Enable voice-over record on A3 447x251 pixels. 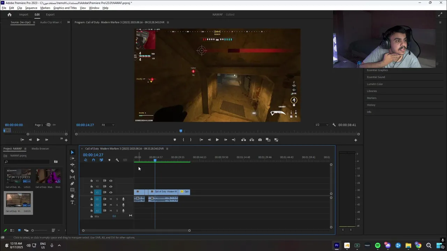123,211
